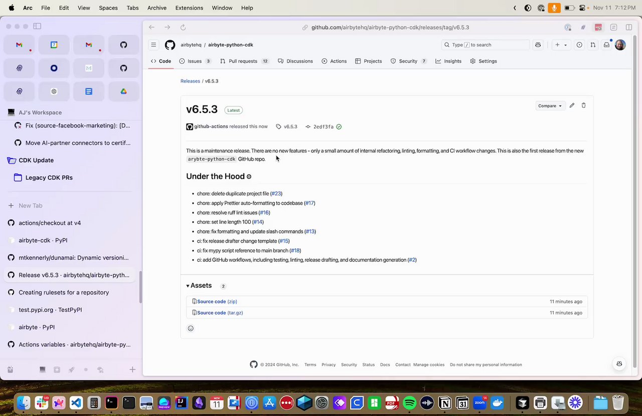Open the AJ's Workspace space header
The image size is (642, 416).
click(40, 113)
